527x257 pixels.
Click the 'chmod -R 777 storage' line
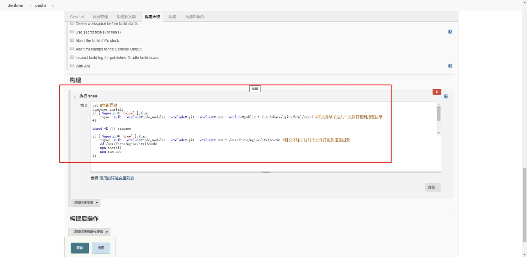(112, 129)
